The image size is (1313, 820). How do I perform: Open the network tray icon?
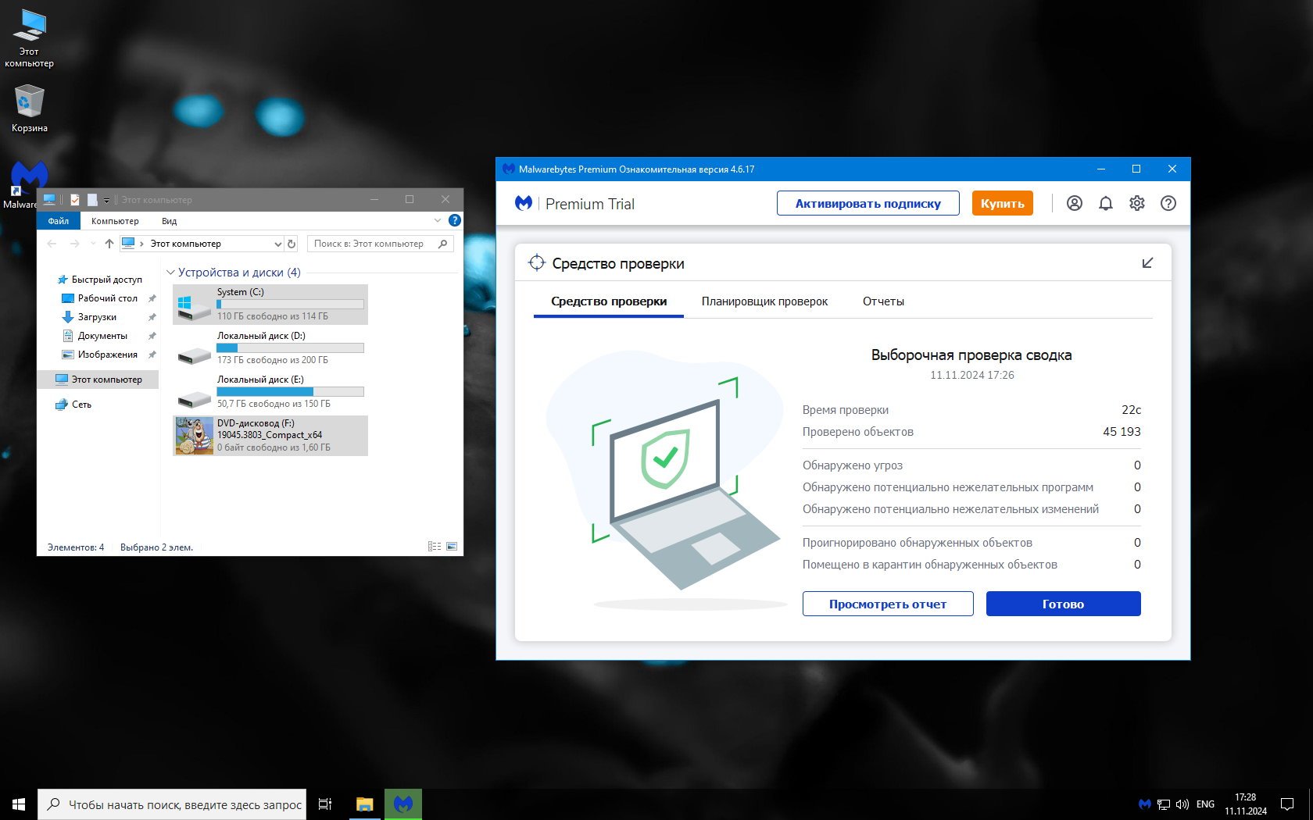click(1164, 804)
